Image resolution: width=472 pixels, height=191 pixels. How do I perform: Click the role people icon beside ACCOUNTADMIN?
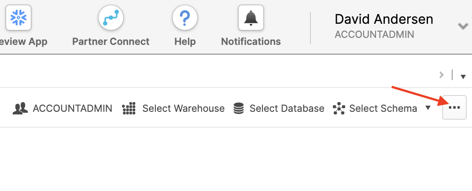(x=20, y=108)
